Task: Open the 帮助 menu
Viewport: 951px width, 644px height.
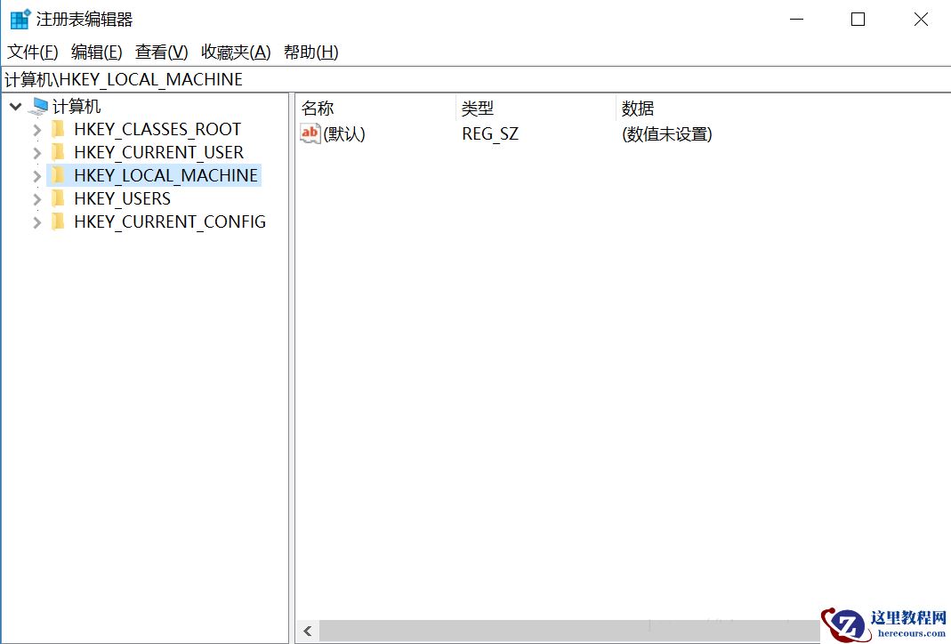Action: tap(310, 52)
